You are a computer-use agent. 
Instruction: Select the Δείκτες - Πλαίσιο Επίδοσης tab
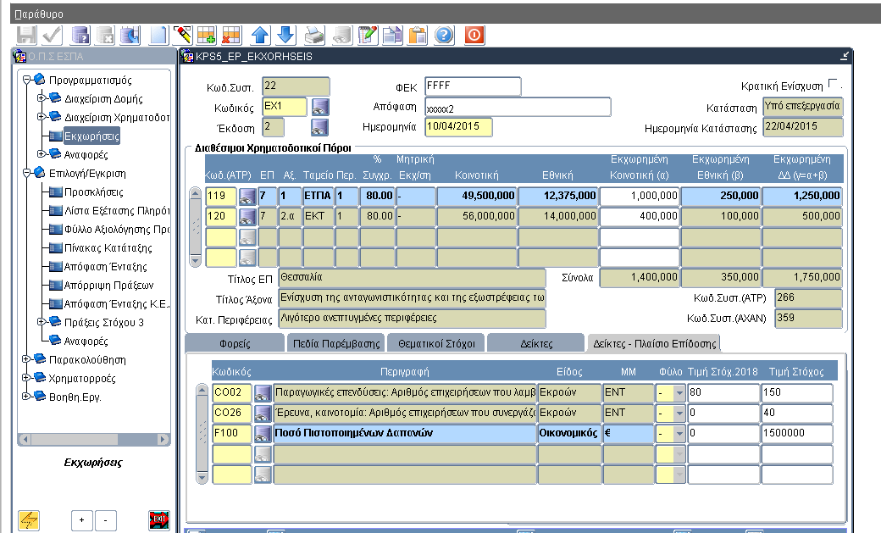(x=655, y=343)
